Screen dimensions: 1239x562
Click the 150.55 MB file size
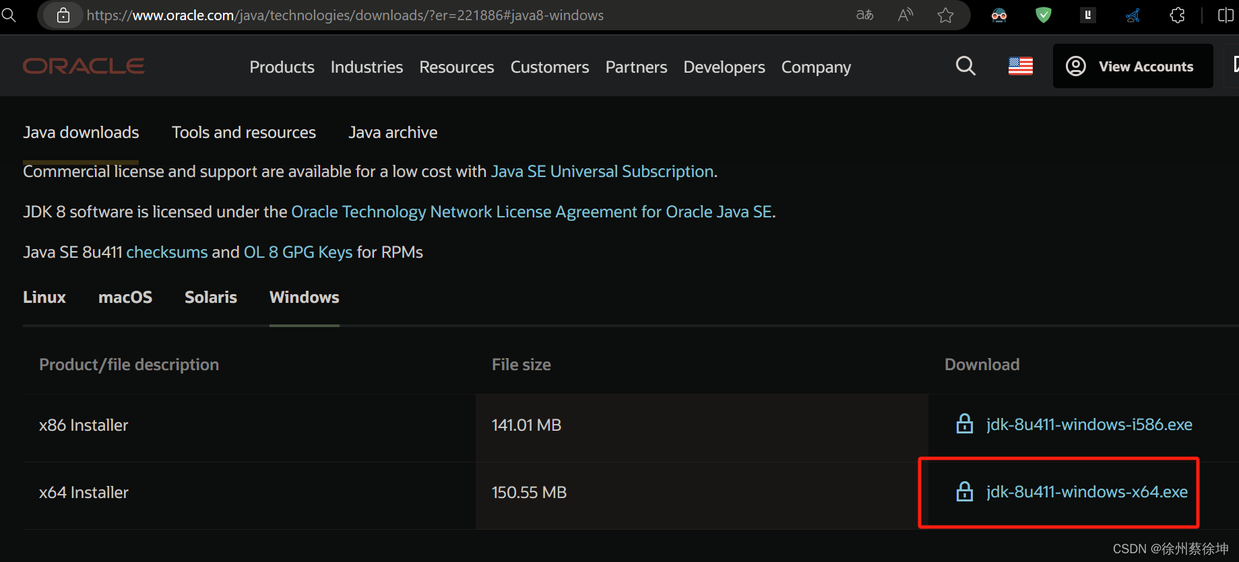529,493
